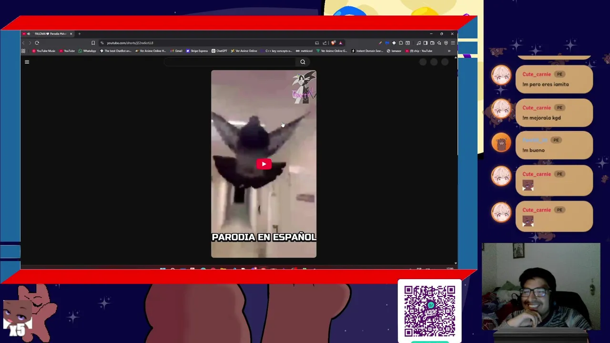The image size is (610, 343).
Task: Open the Brave Shields lion icon
Action: [333, 43]
